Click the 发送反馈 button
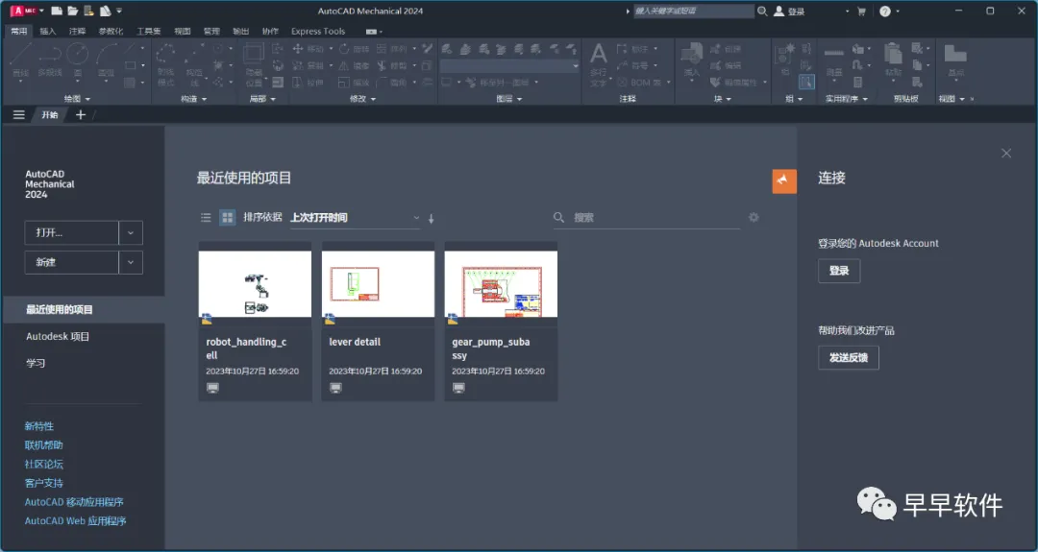The width and height of the screenshot is (1038, 552). (x=848, y=358)
